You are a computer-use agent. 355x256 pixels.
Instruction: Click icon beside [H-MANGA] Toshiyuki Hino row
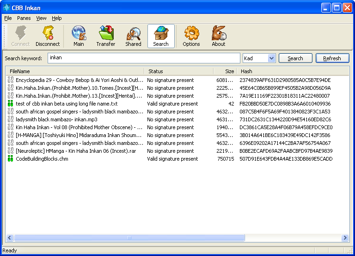click(x=11, y=135)
